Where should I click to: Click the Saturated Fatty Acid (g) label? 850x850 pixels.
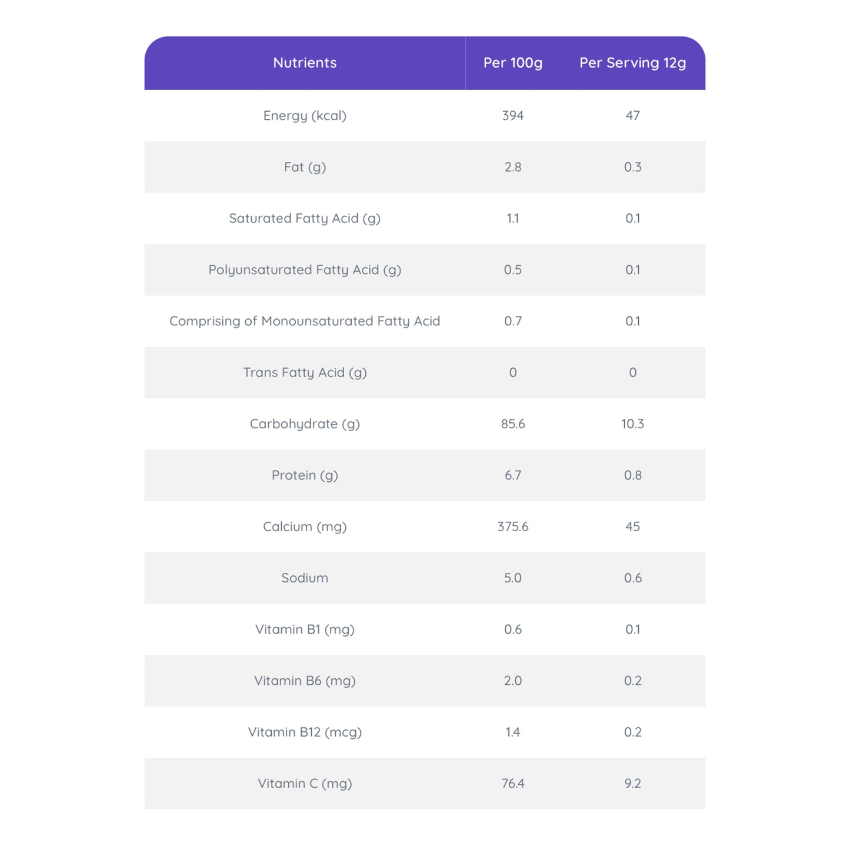point(305,219)
